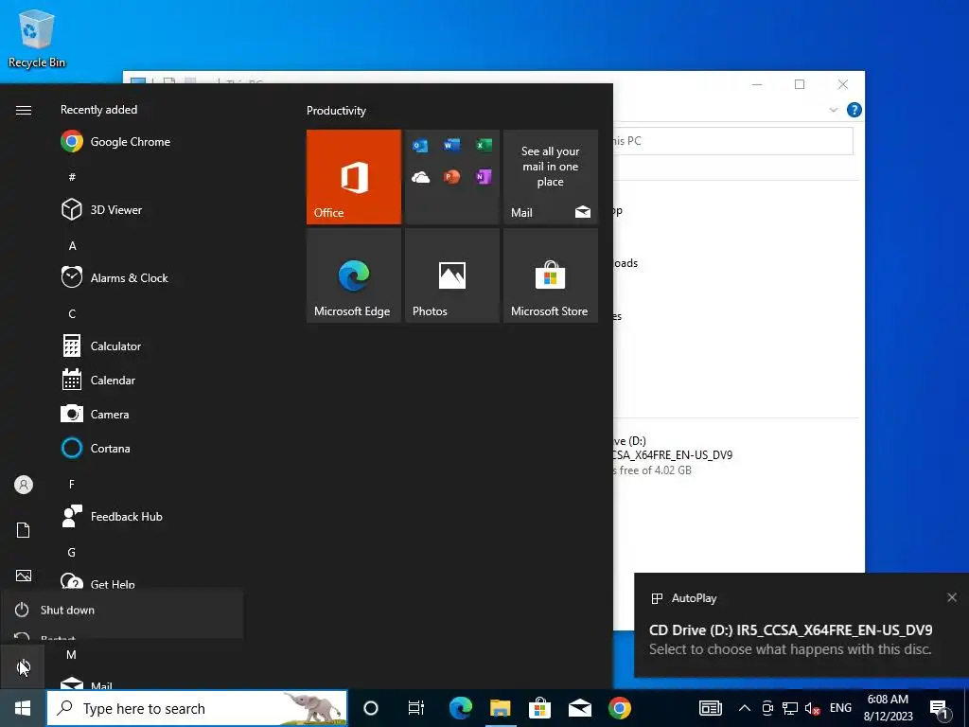Image resolution: width=969 pixels, height=727 pixels.
Task: Select Shut down from power menu
Action: pos(122,611)
